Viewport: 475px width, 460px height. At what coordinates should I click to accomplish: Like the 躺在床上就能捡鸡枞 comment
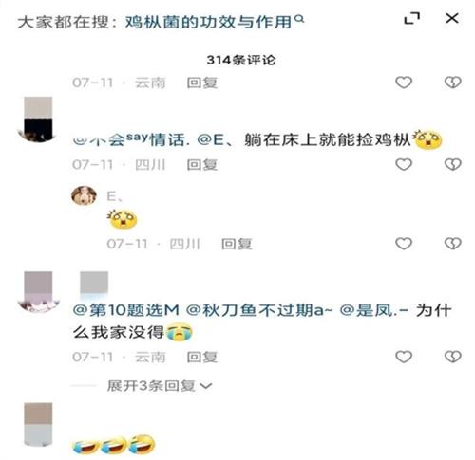tap(404, 164)
